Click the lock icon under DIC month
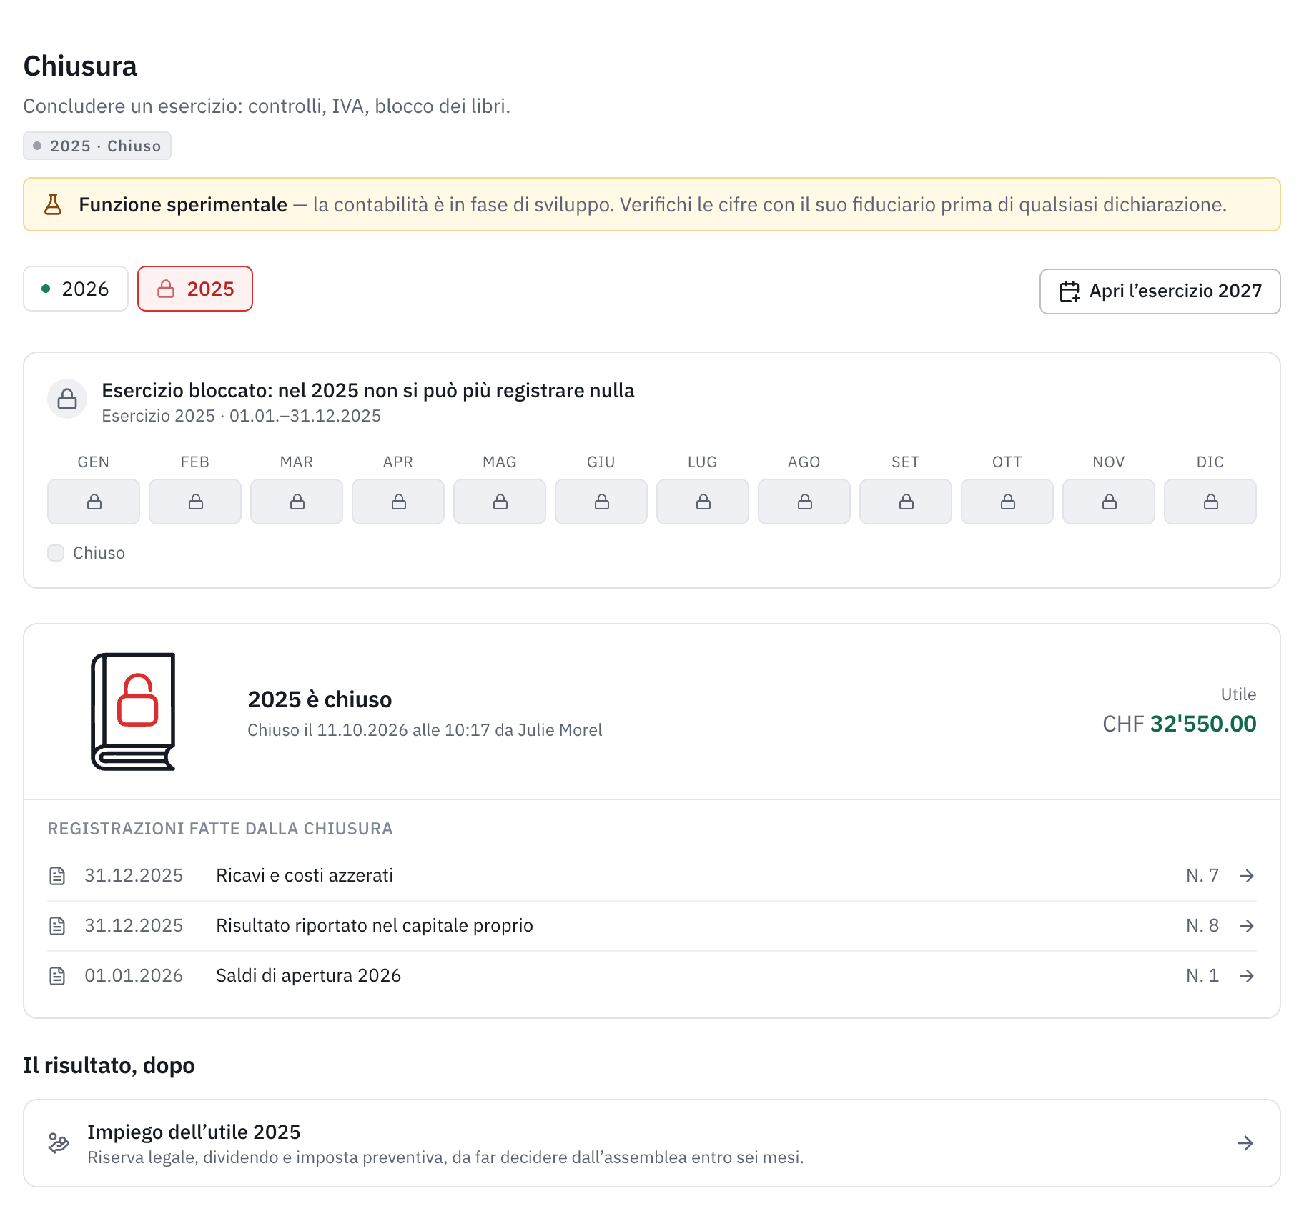This screenshot has height=1206, width=1304. pos(1210,502)
